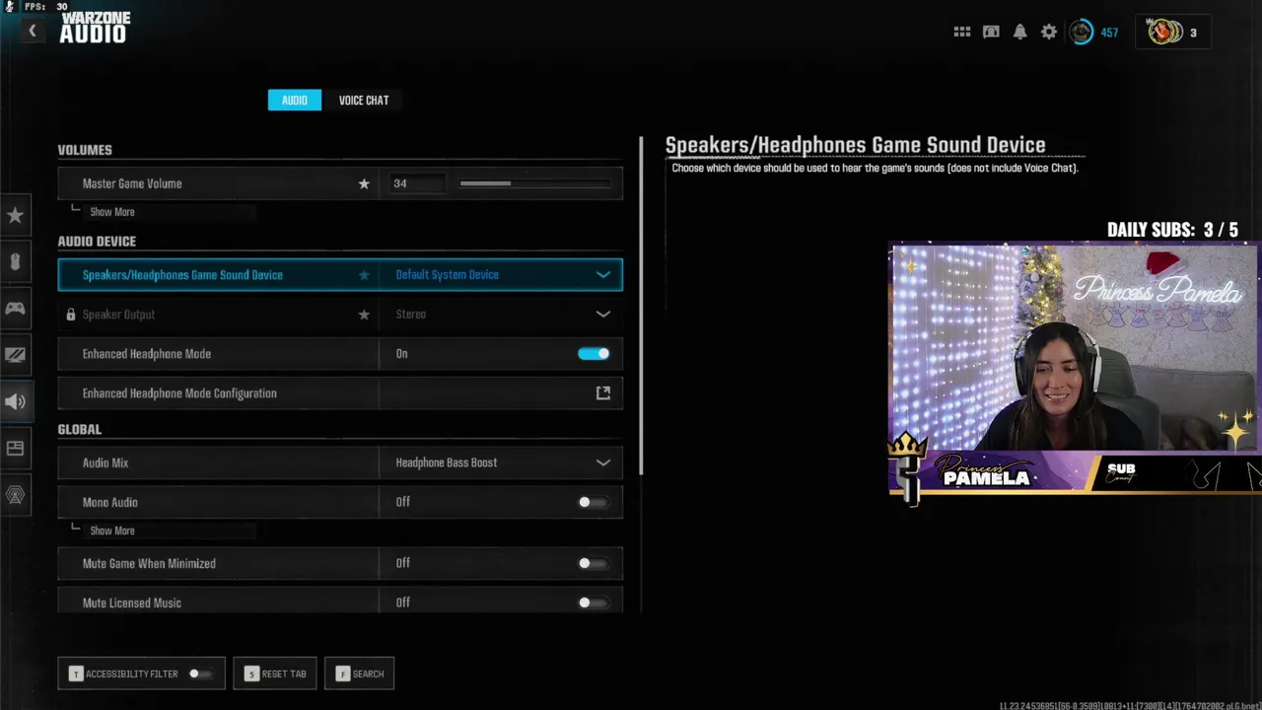This screenshot has height=710, width=1262.
Task: Open the grid menu icon in header
Action: tap(962, 33)
